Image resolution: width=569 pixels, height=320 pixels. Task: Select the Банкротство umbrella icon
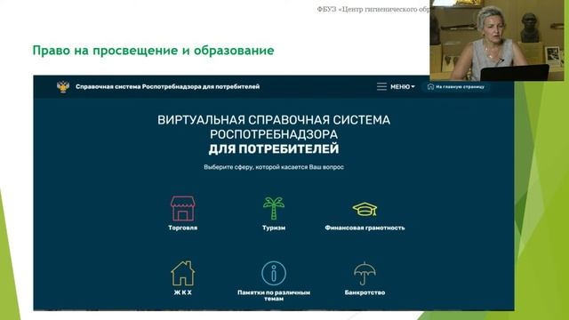365,274
